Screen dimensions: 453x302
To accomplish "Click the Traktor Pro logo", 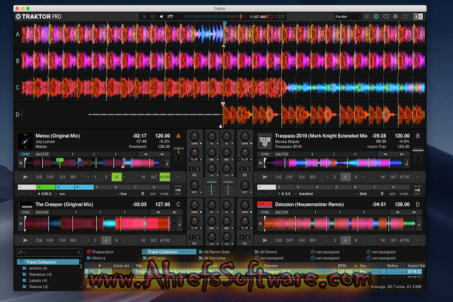I will (x=38, y=17).
